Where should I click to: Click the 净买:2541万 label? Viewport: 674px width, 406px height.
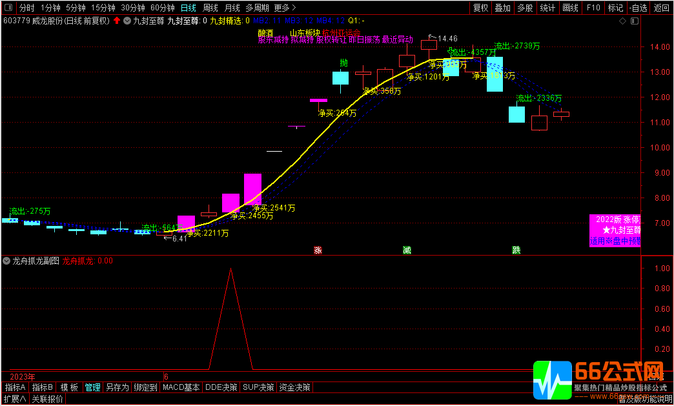[x=274, y=208]
